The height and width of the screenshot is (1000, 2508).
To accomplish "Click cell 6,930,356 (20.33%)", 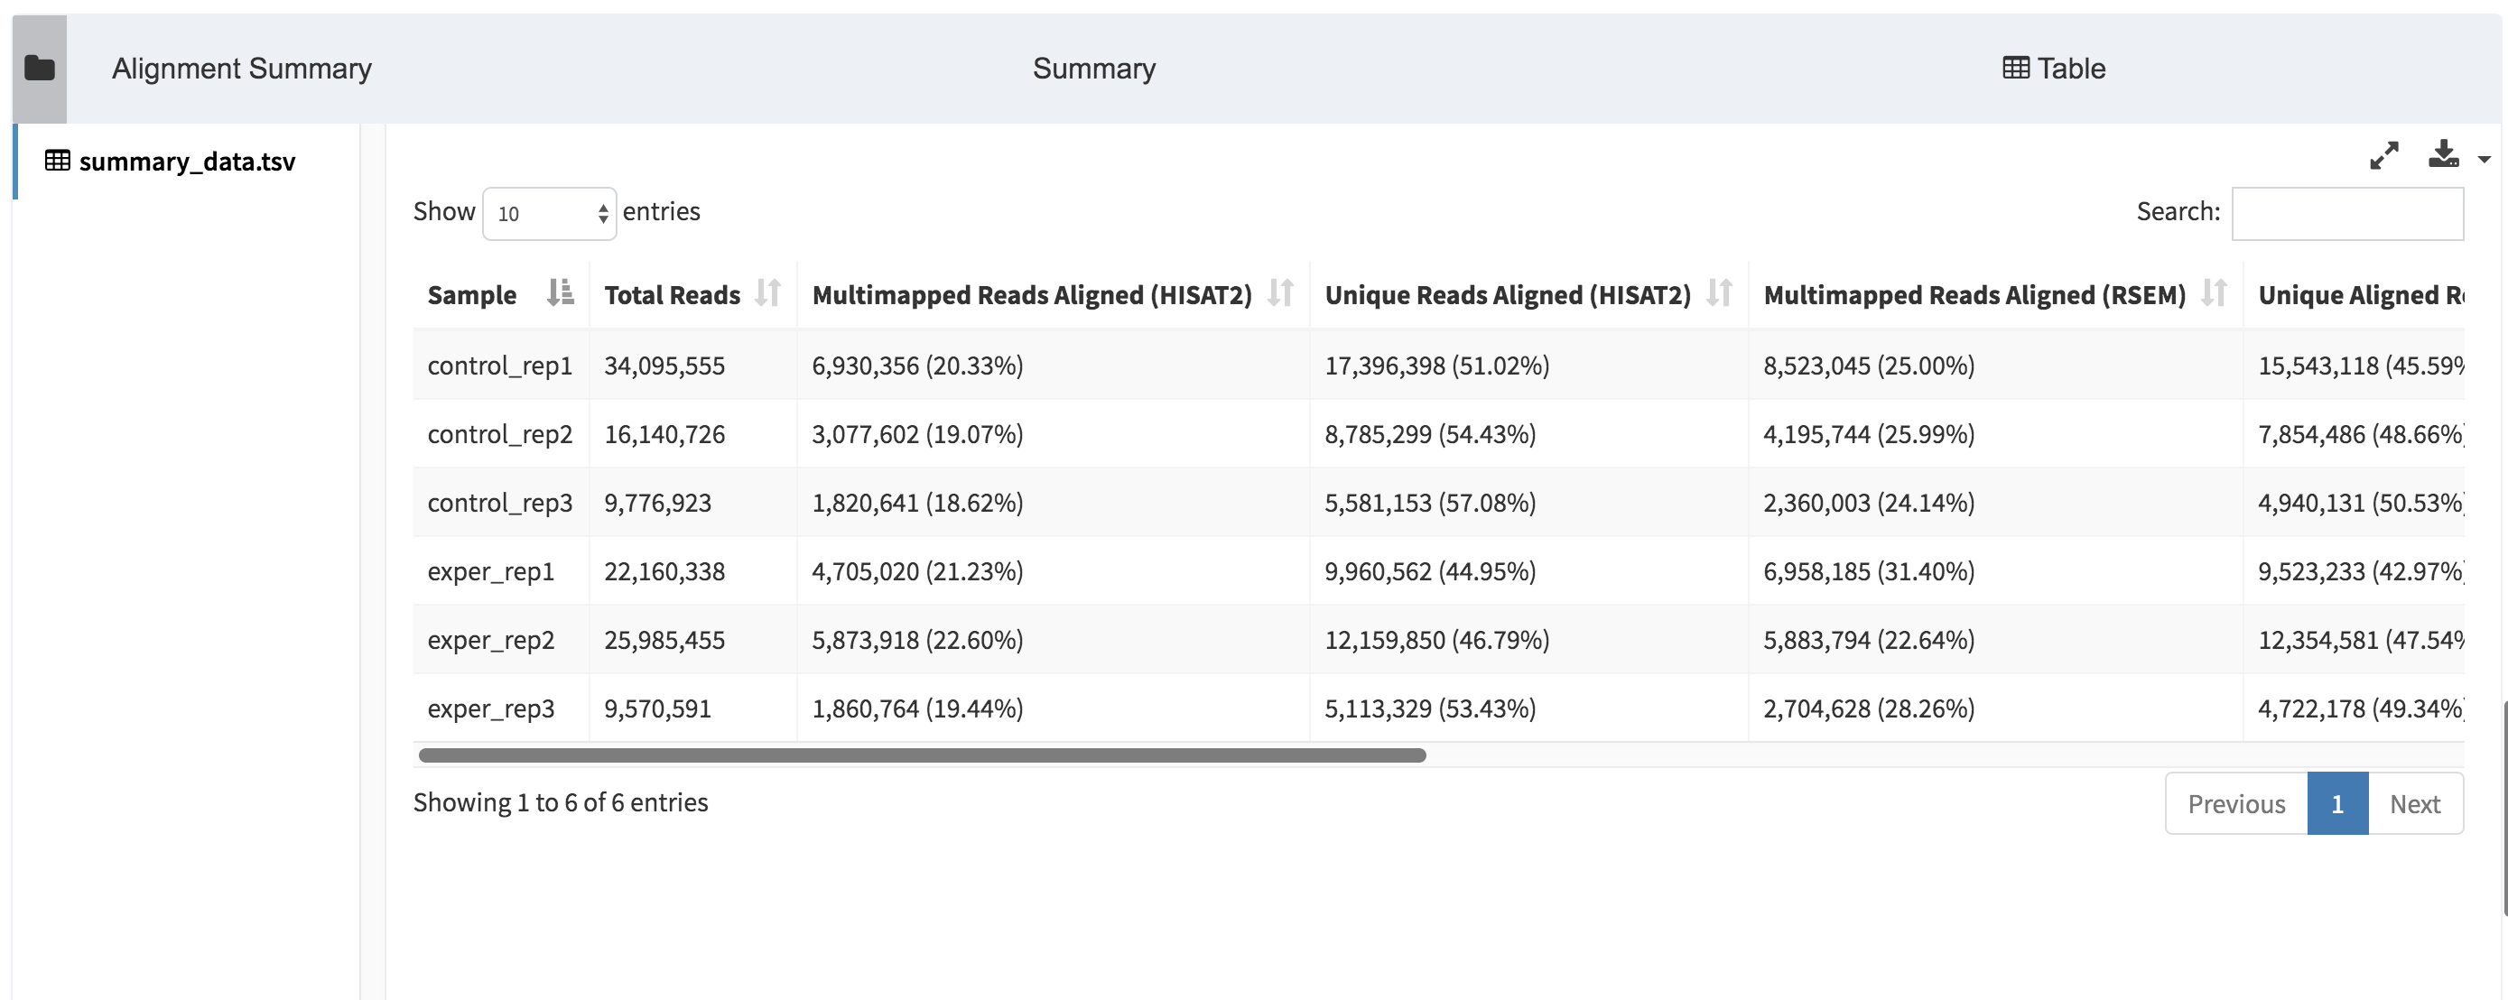I will pos(917,366).
